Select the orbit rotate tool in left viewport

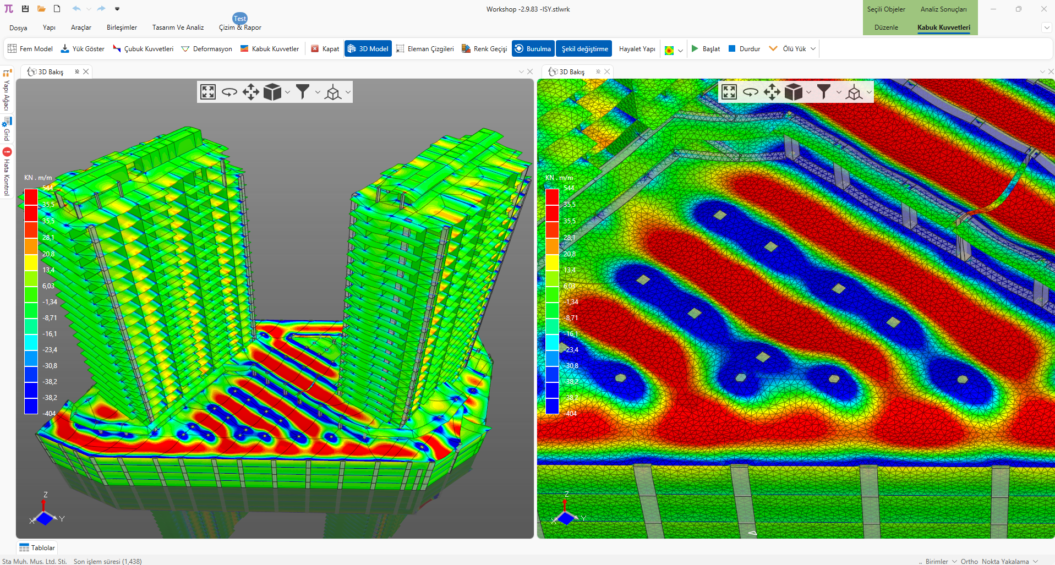point(229,92)
